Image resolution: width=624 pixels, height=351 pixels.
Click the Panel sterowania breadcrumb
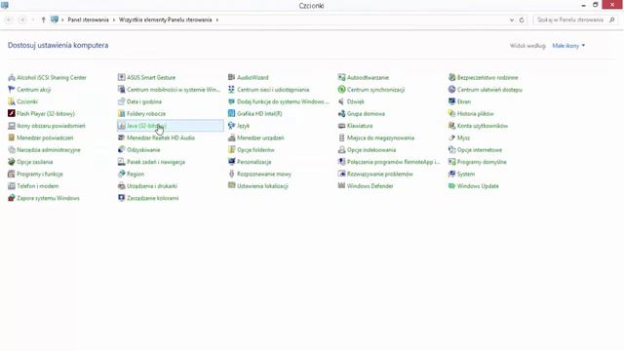[x=89, y=19]
